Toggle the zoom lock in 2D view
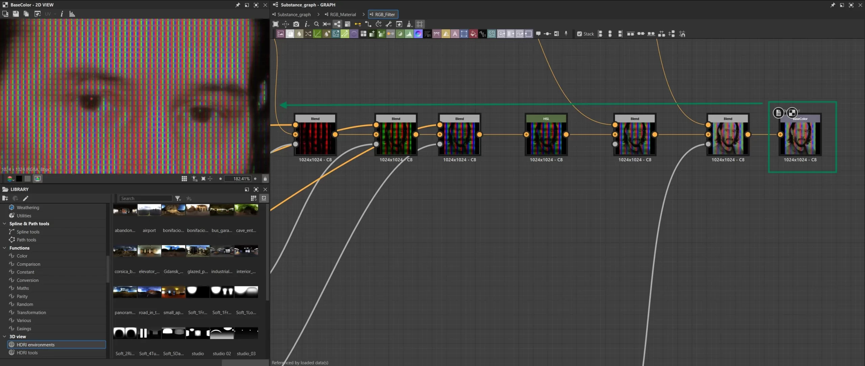This screenshot has height=366, width=865. pyautogui.click(x=265, y=179)
